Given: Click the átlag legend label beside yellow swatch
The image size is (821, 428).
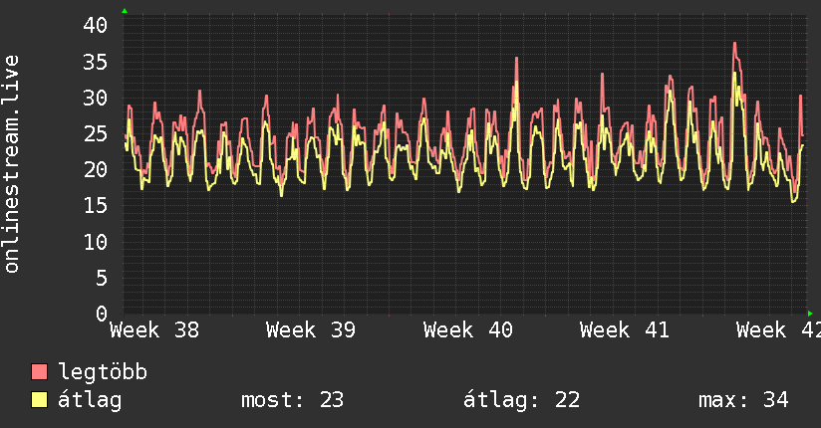Looking at the screenshot, I should pyautogui.click(x=90, y=400).
